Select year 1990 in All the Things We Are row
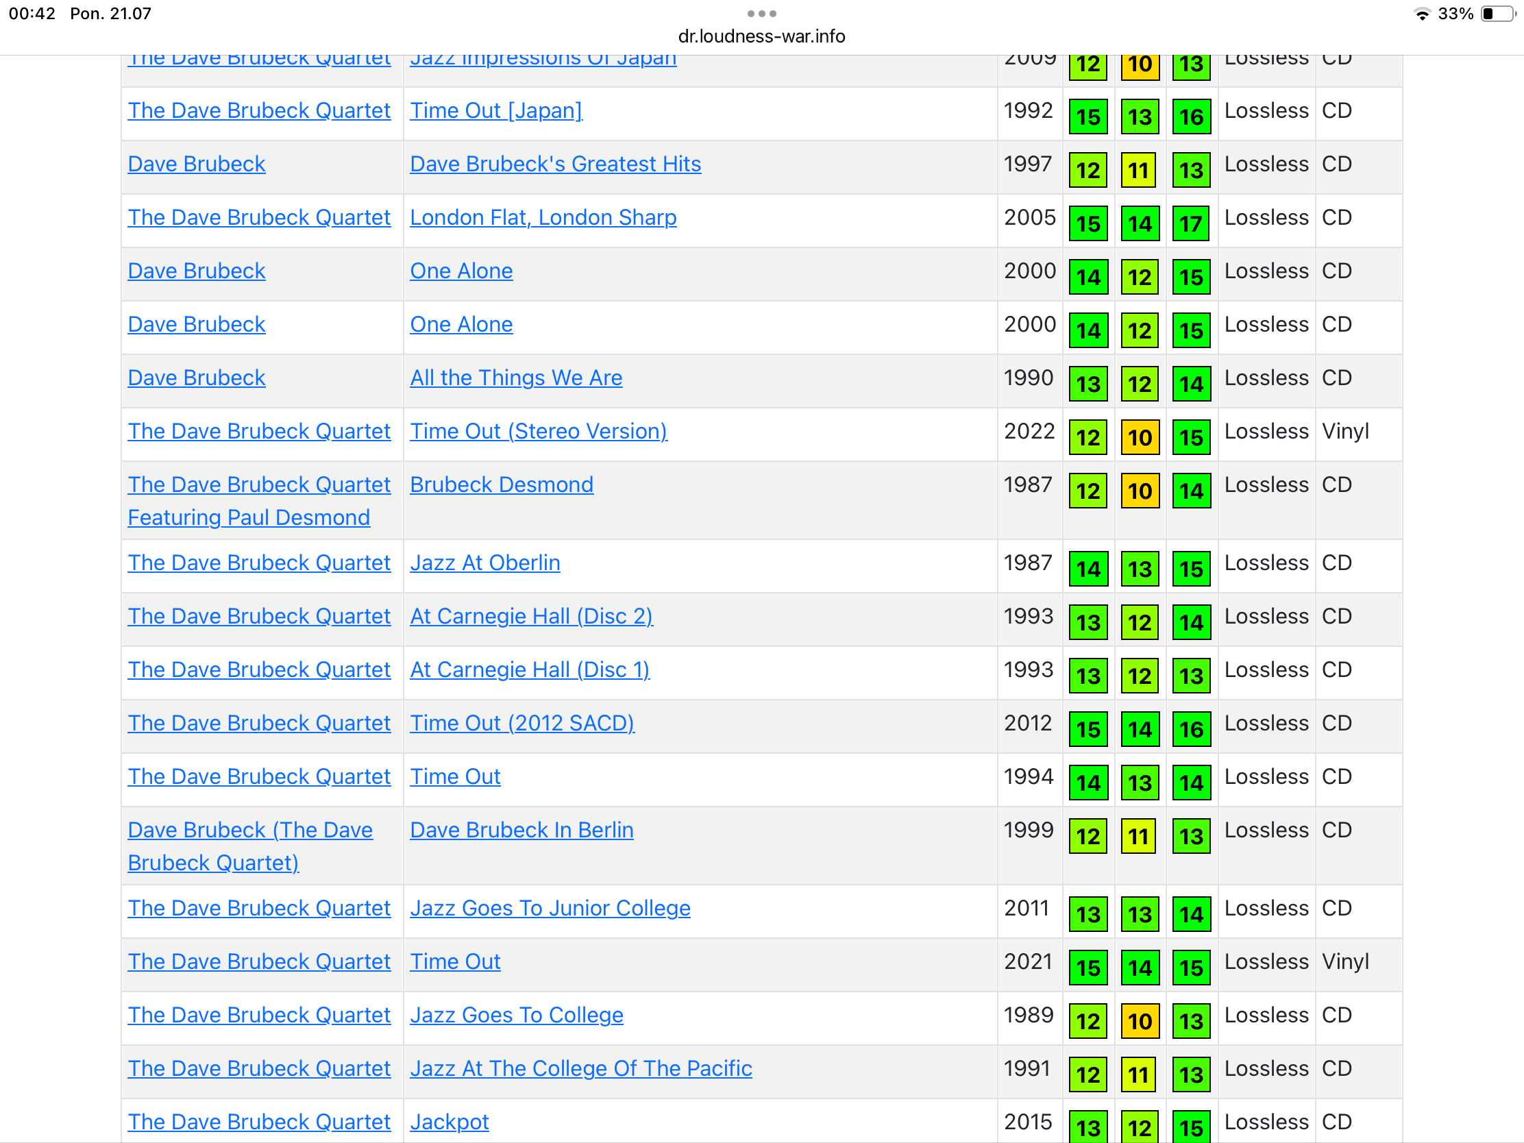This screenshot has height=1143, width=1524. tap(1029, 378)
